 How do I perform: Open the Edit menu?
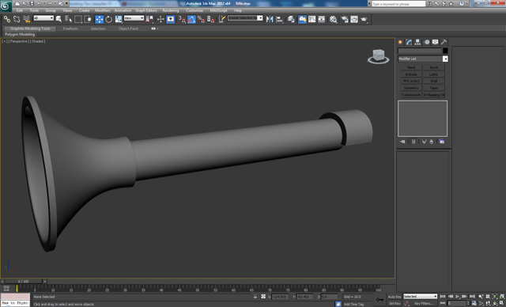tap(20, 10)
